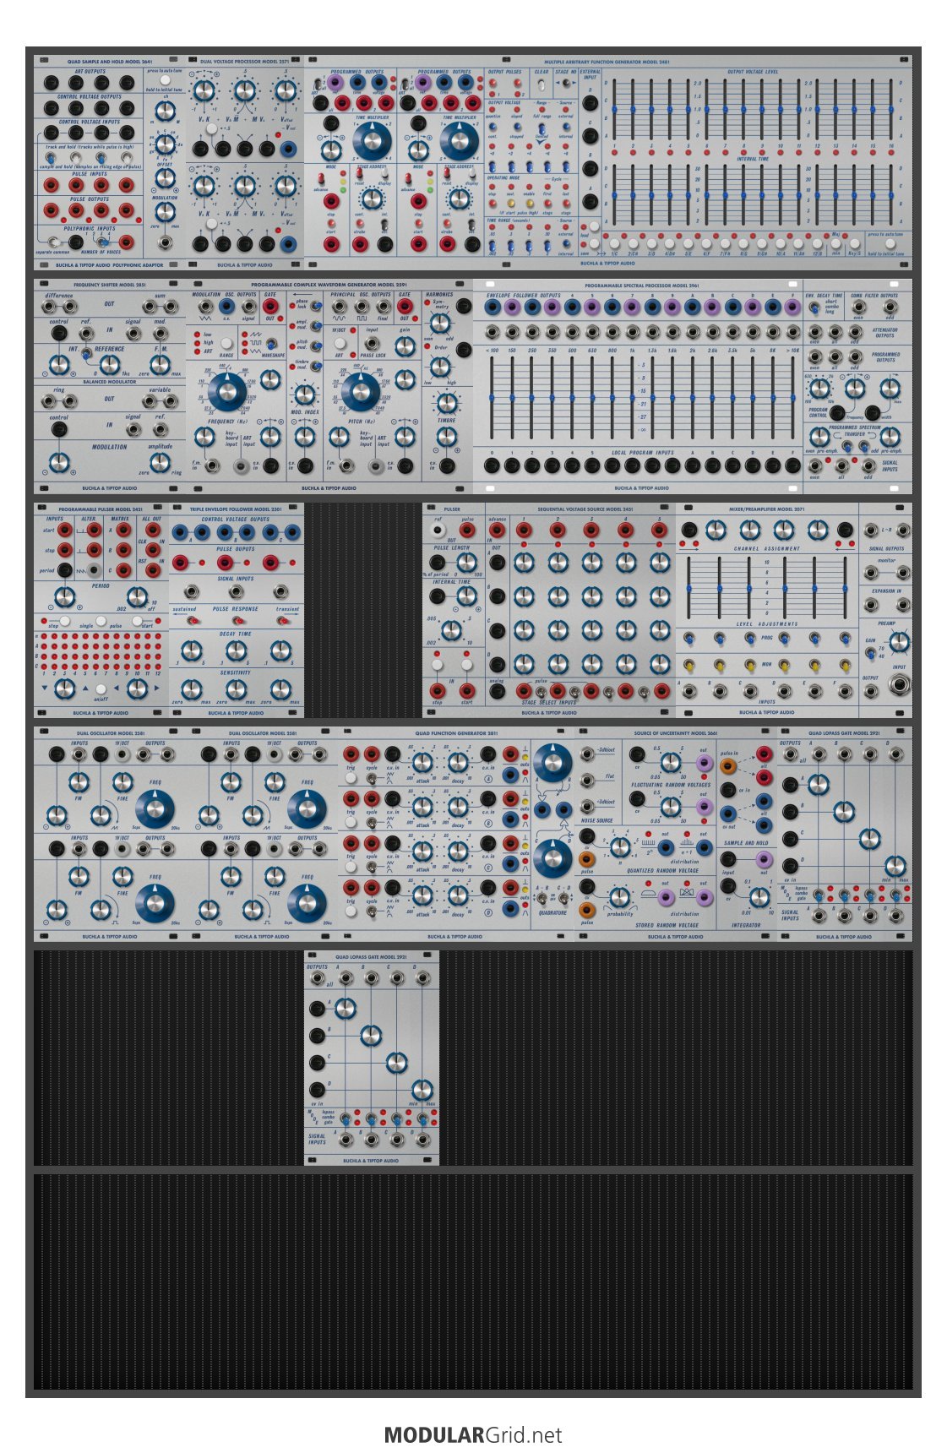Toggle the CLEAR switch on the Function Generator
This screenshot has width=947, height=1453.
tap(541, 85)
